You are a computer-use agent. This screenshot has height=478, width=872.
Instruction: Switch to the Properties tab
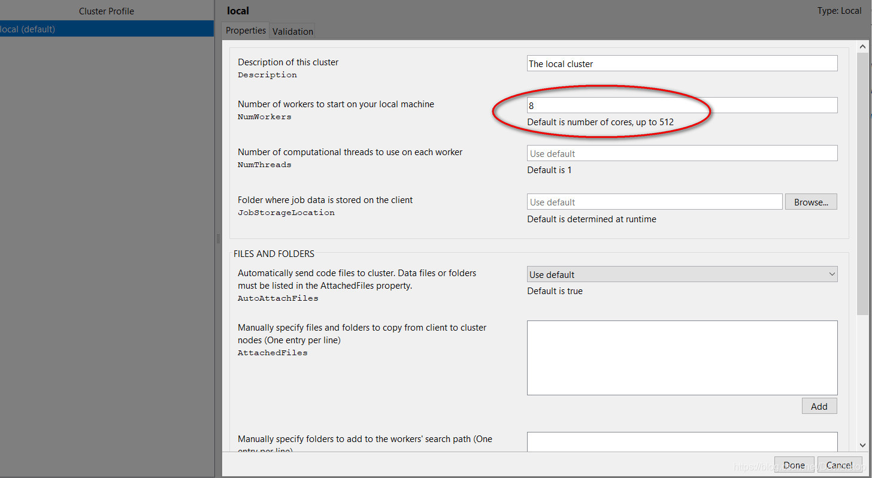point(246,31)
